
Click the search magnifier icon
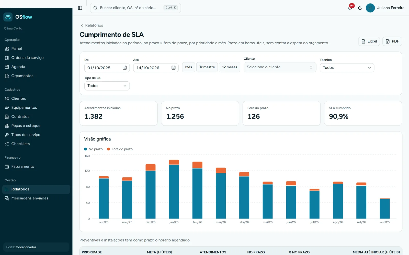95,8
